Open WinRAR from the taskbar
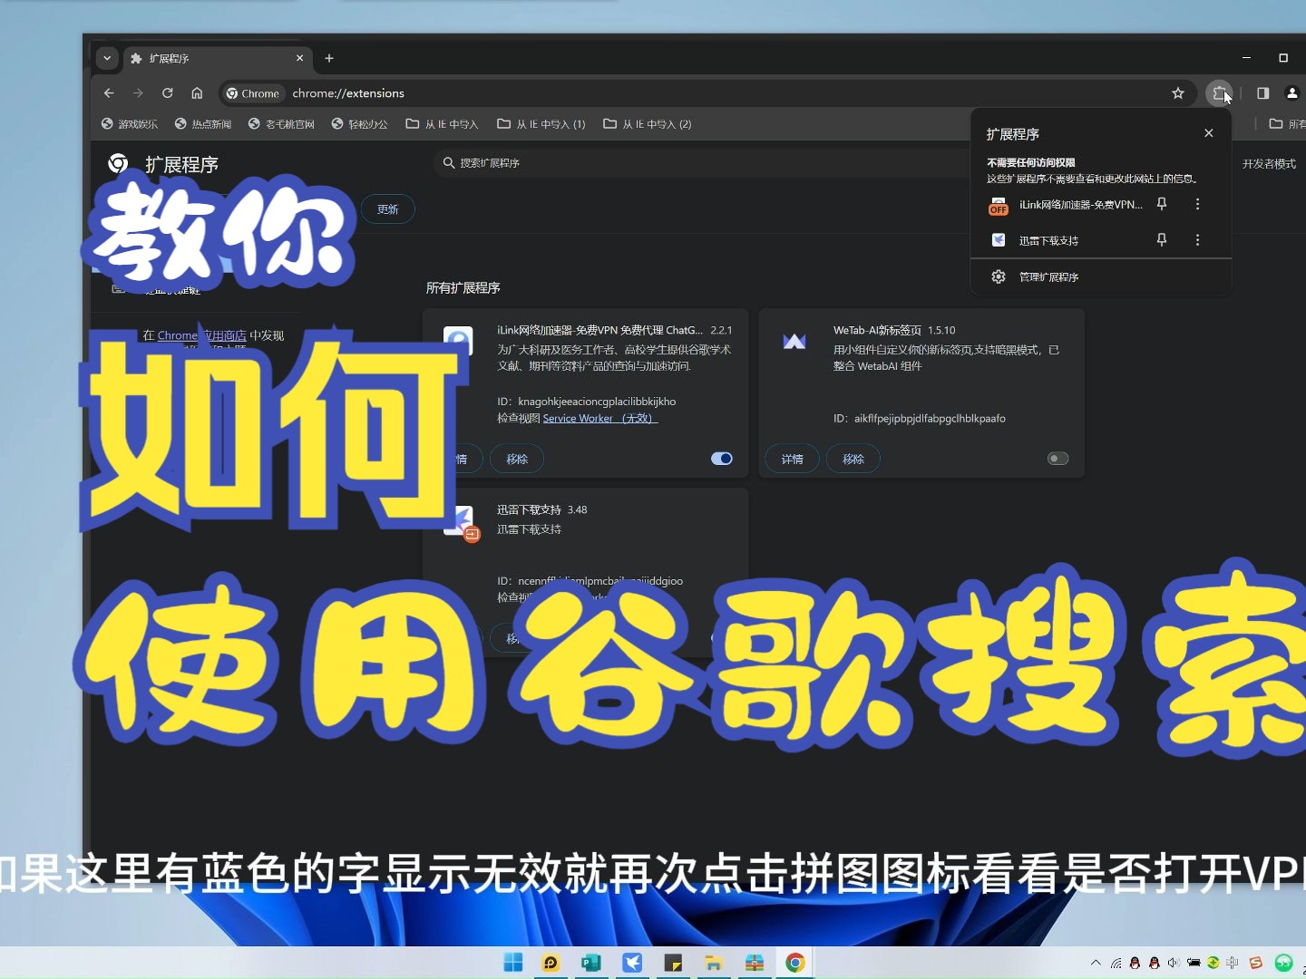 pyautogui.click(x=755, y=963)
